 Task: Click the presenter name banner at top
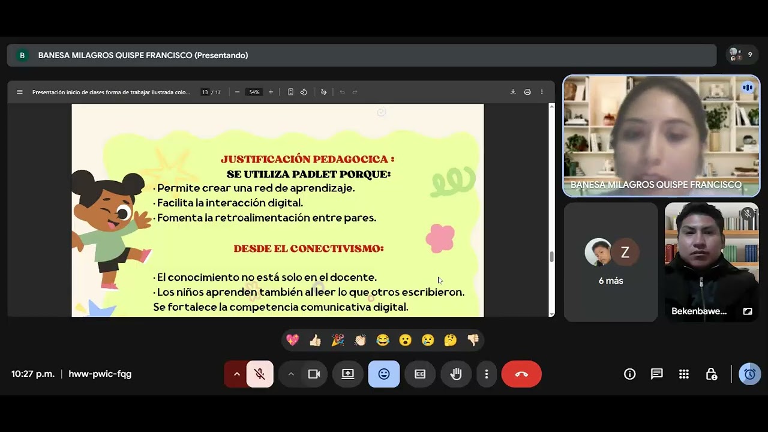point(362,55)
